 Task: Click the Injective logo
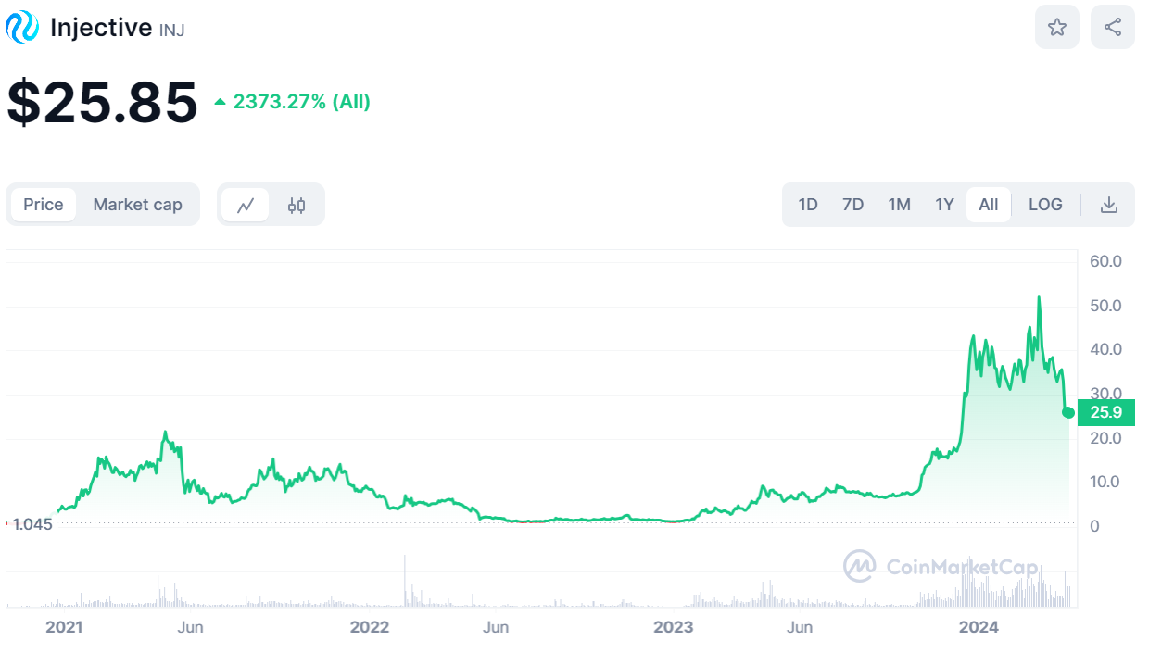pos(20,27)
